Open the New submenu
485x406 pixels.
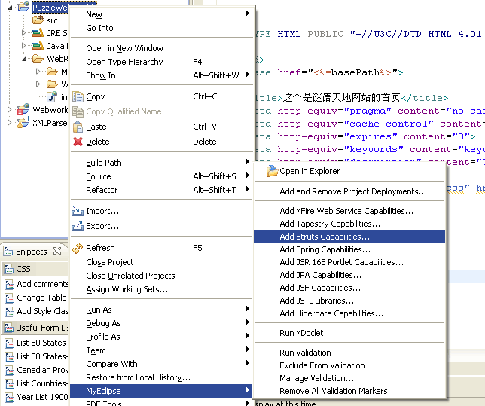tap(161, 14)
